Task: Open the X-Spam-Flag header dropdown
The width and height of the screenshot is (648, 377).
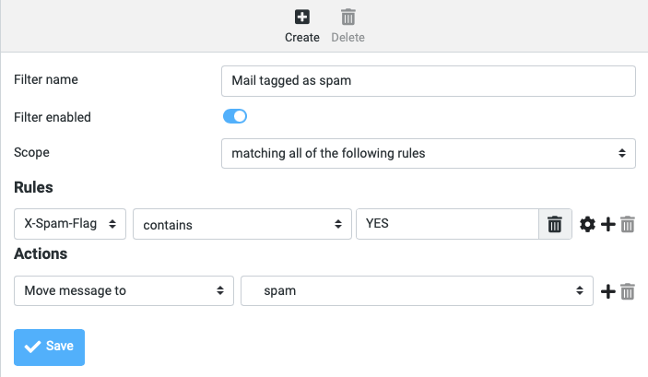Action: 70,224
